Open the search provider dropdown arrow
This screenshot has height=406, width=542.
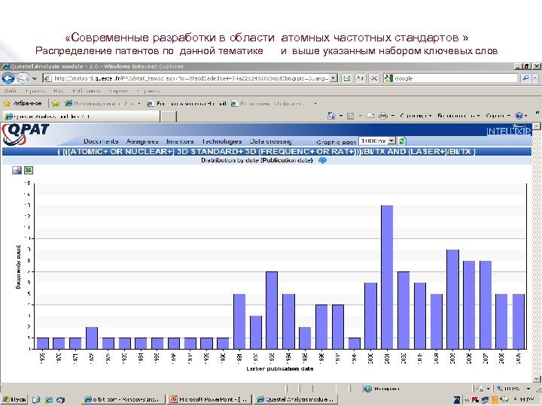click(535, 78)
